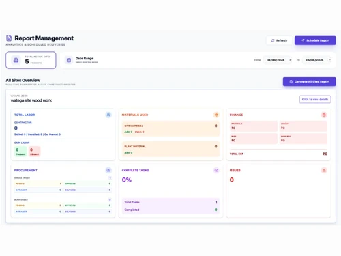The image size is (341, 256).
Task: Click the Materials Used card title
Action: click(x=135, y=115)
